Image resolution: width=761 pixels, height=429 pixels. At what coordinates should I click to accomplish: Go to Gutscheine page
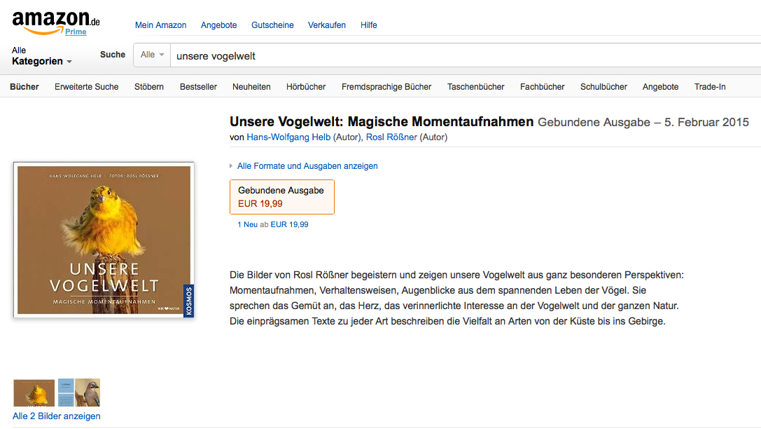(272, 25)
